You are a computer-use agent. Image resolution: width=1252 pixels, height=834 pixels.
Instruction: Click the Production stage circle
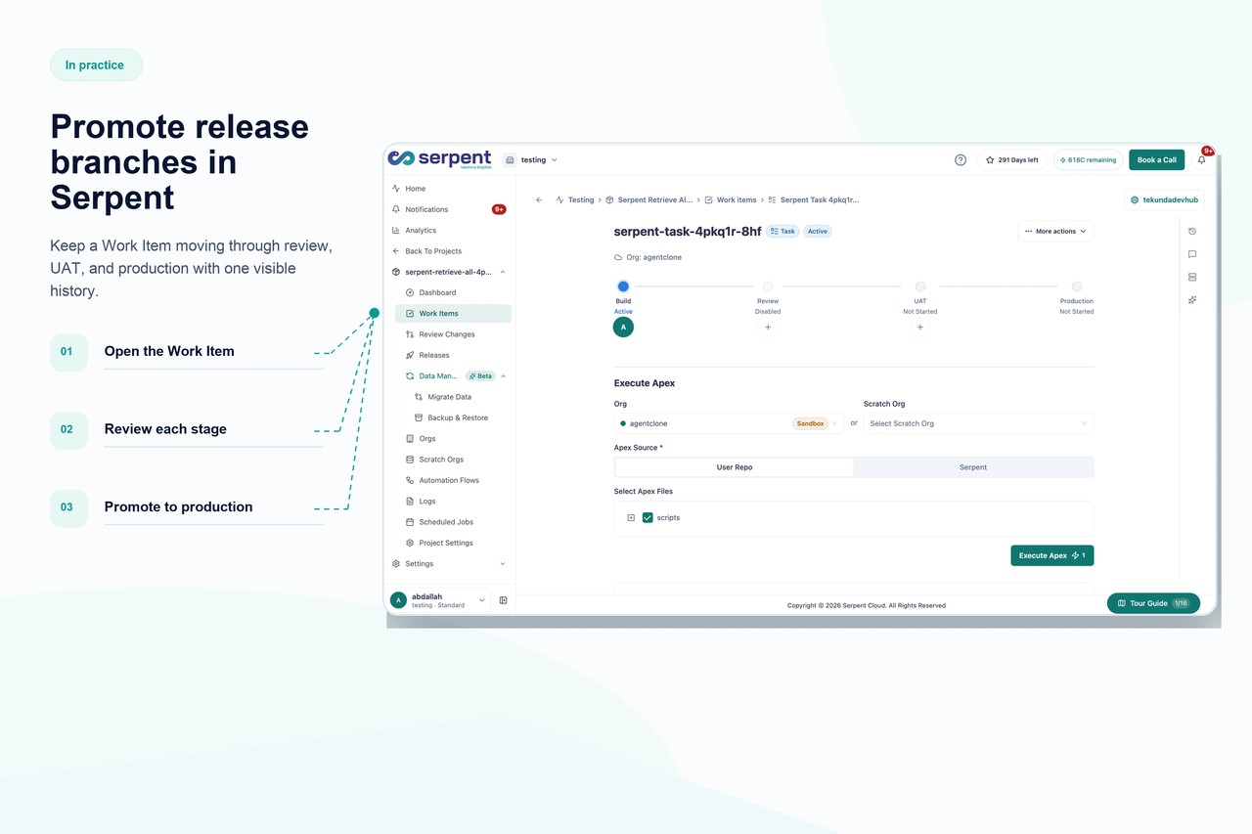[x=1077, y=286]
